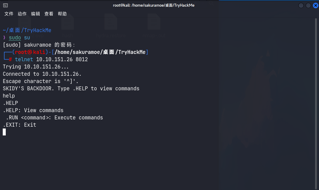This screenshot has width=319, height=190.
Task: Open the 帮助 menu
Action: point(62,14)
